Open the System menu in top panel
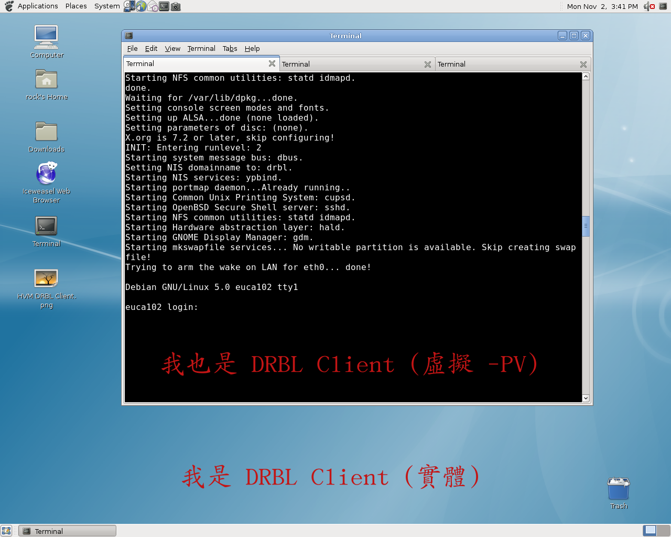This screenshot has width=671, height=537. [x=107, y=6]
